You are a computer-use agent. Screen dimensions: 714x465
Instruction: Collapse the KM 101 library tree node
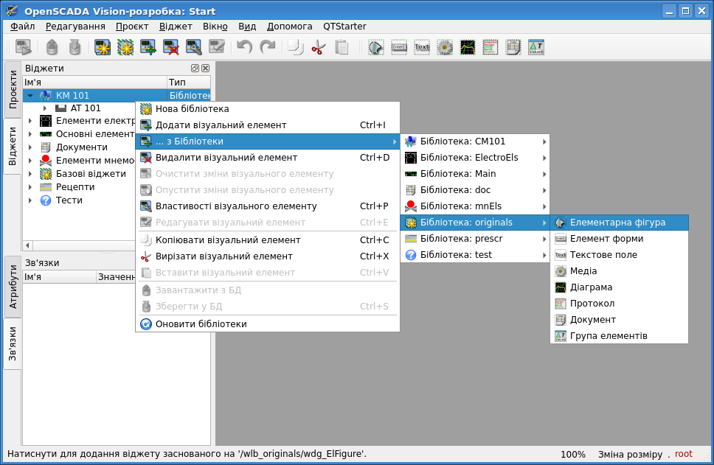point(30,96)
